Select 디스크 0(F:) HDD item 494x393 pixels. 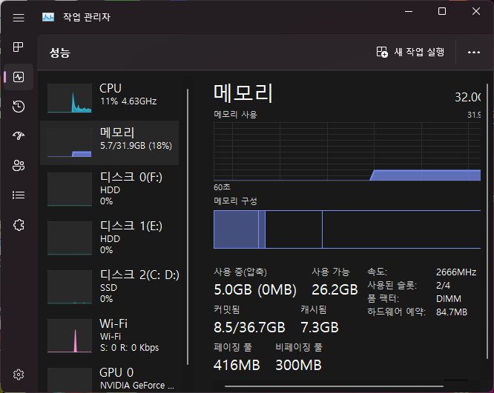[x=109, y=189]
